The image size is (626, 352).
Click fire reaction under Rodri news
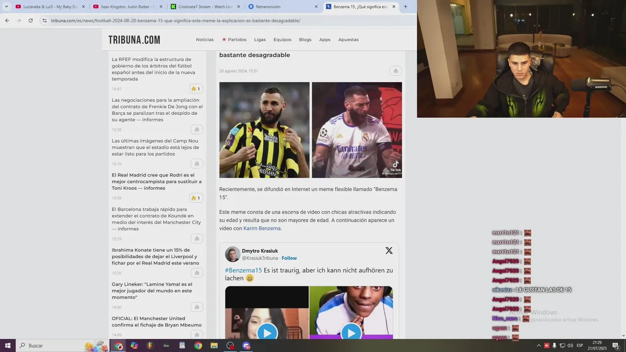pos(196,198)
